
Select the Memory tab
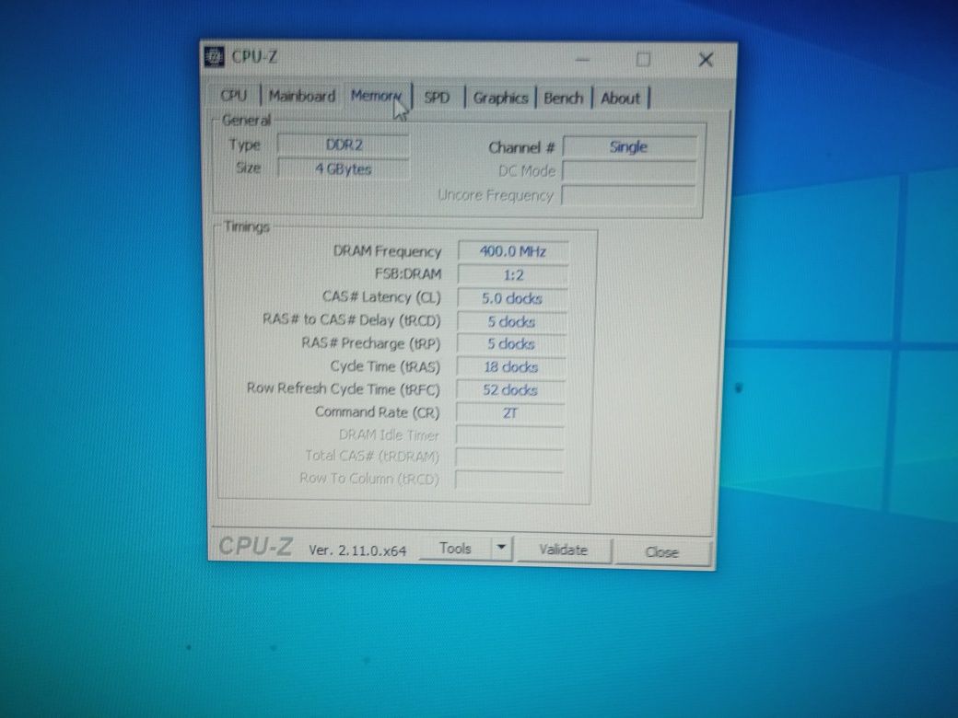[x=377, y=96]
